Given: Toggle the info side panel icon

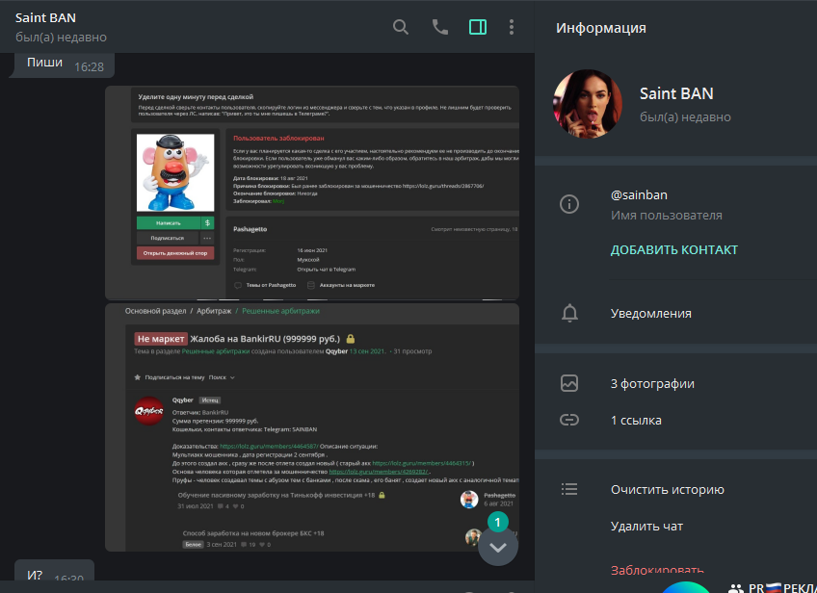Looking at the screenshot, I should (478, 27).
